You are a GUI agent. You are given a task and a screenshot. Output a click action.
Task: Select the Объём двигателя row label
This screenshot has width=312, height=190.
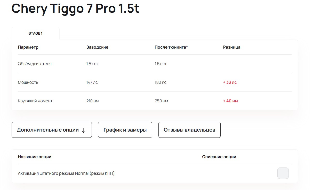click(x=35, y=64)
